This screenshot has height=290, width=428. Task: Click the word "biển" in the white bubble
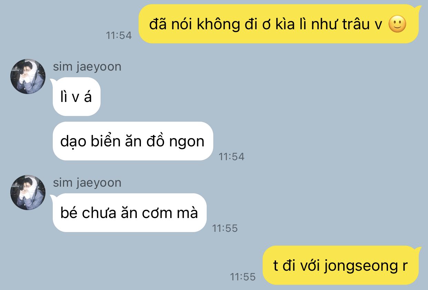pos(102,141)
